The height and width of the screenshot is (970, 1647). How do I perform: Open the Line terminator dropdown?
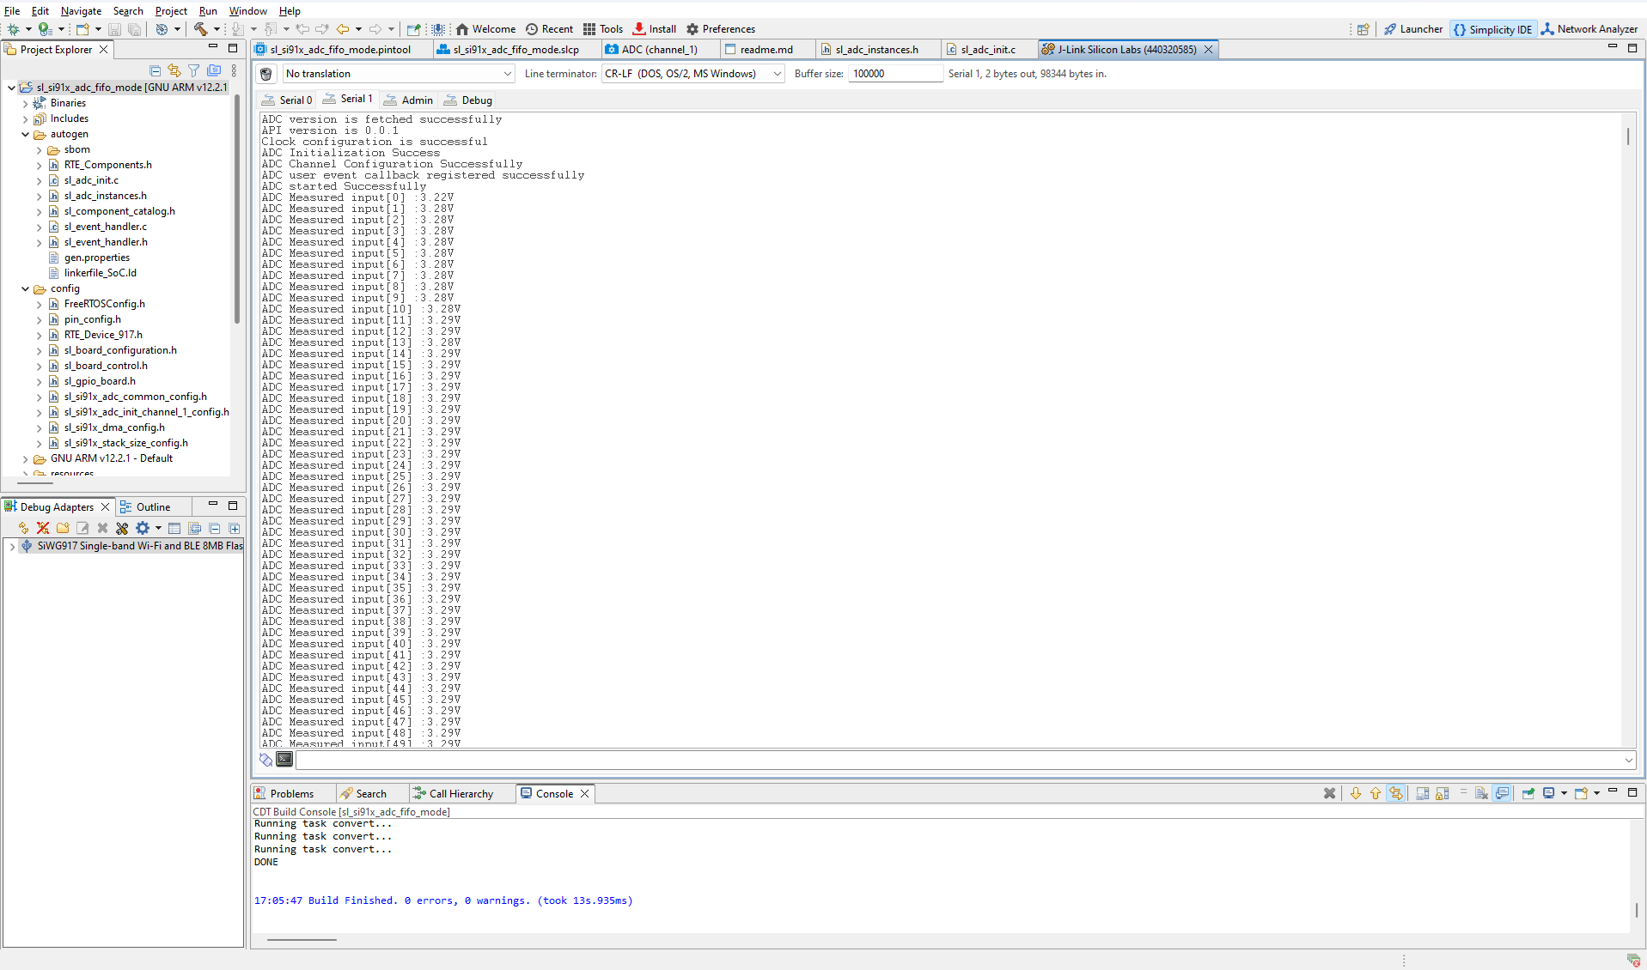776,73
